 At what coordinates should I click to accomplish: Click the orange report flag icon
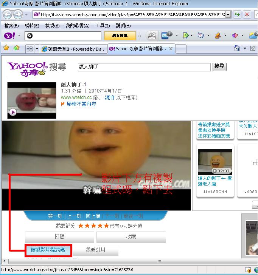[x=63, y=104]
